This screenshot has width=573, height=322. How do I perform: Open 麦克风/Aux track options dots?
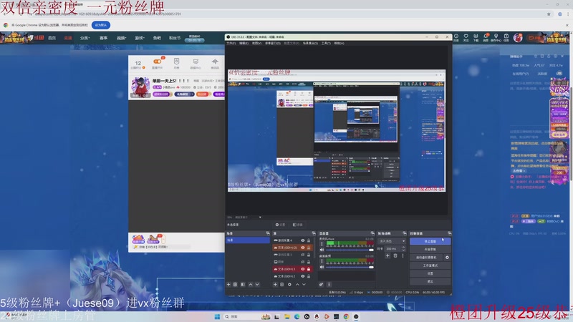click(x=322, y=244)
